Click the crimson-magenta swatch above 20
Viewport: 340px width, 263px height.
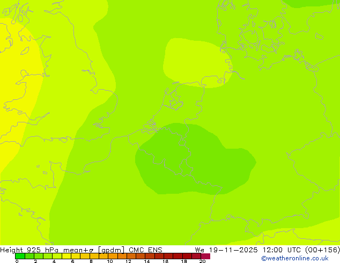(x=205, y=256)
